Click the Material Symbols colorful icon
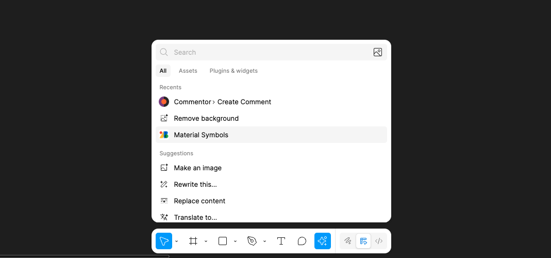Screen dimensions: 551x258 (164, 135)
